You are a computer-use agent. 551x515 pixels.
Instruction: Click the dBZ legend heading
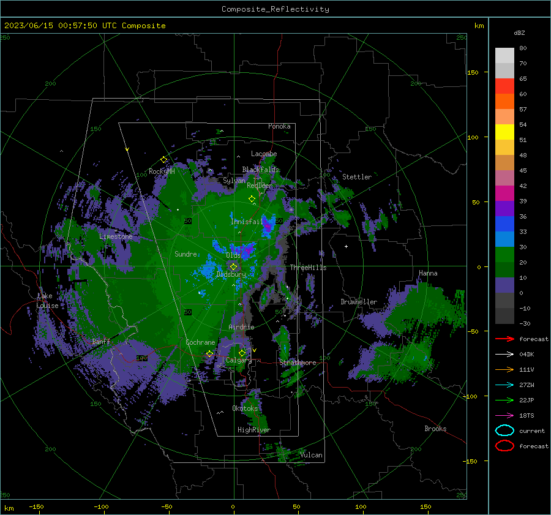click(519, 32)
